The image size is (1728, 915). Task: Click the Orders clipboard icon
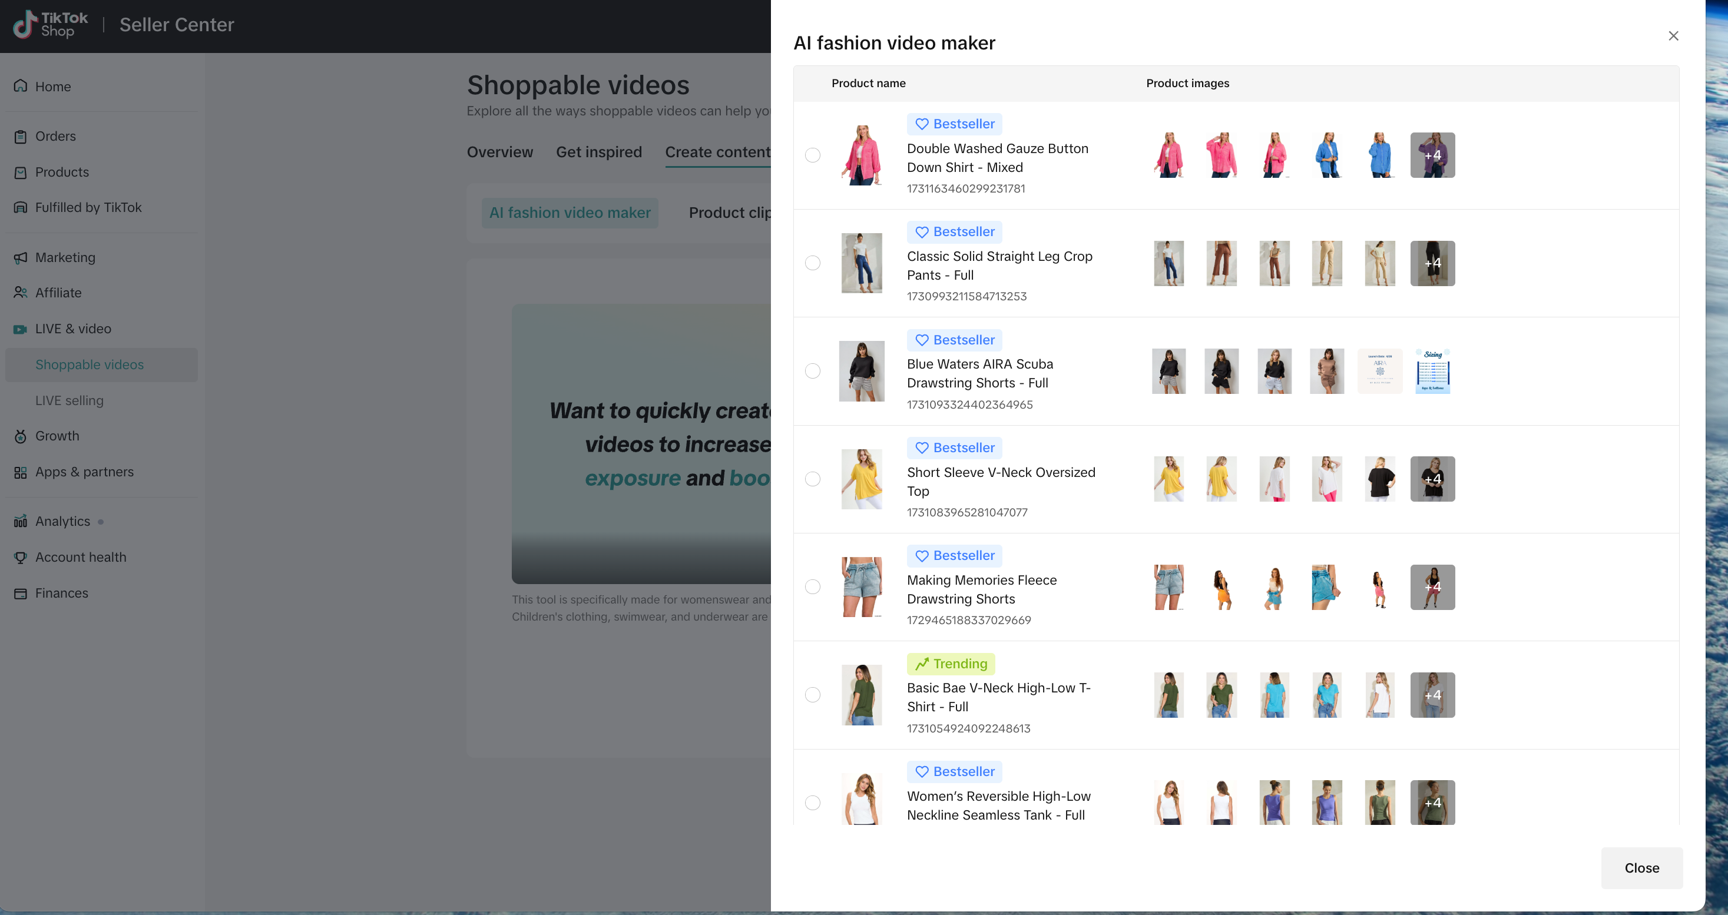point(21,136)
